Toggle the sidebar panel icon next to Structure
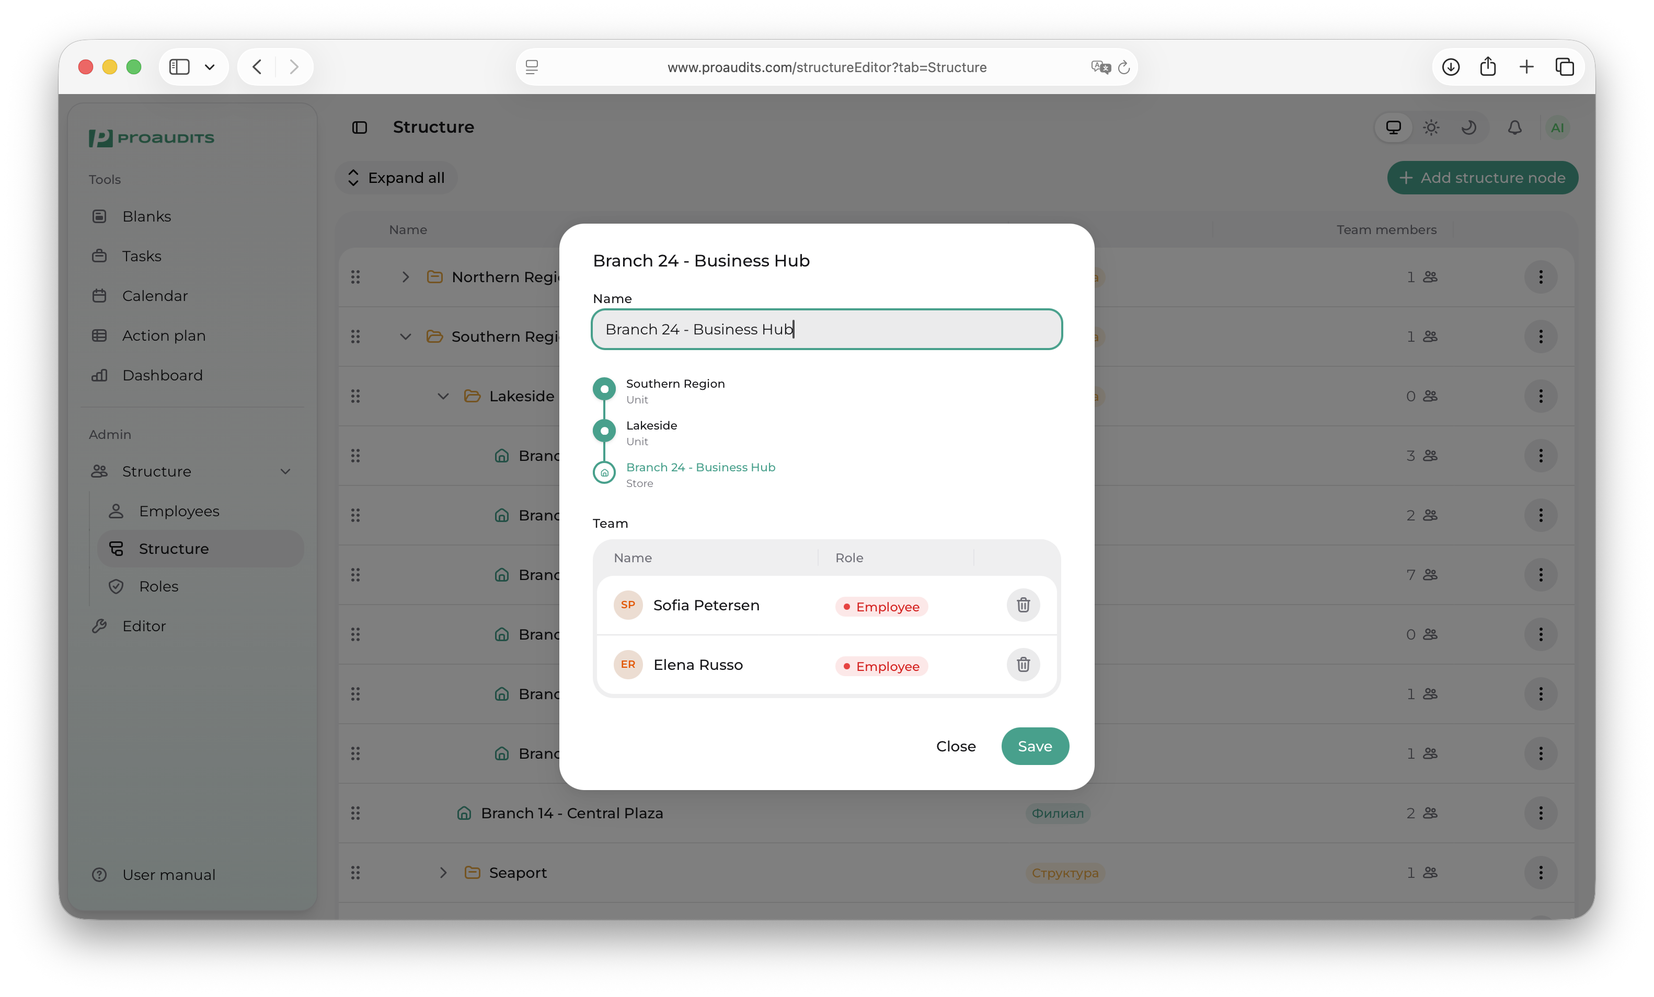 (359, 127)
